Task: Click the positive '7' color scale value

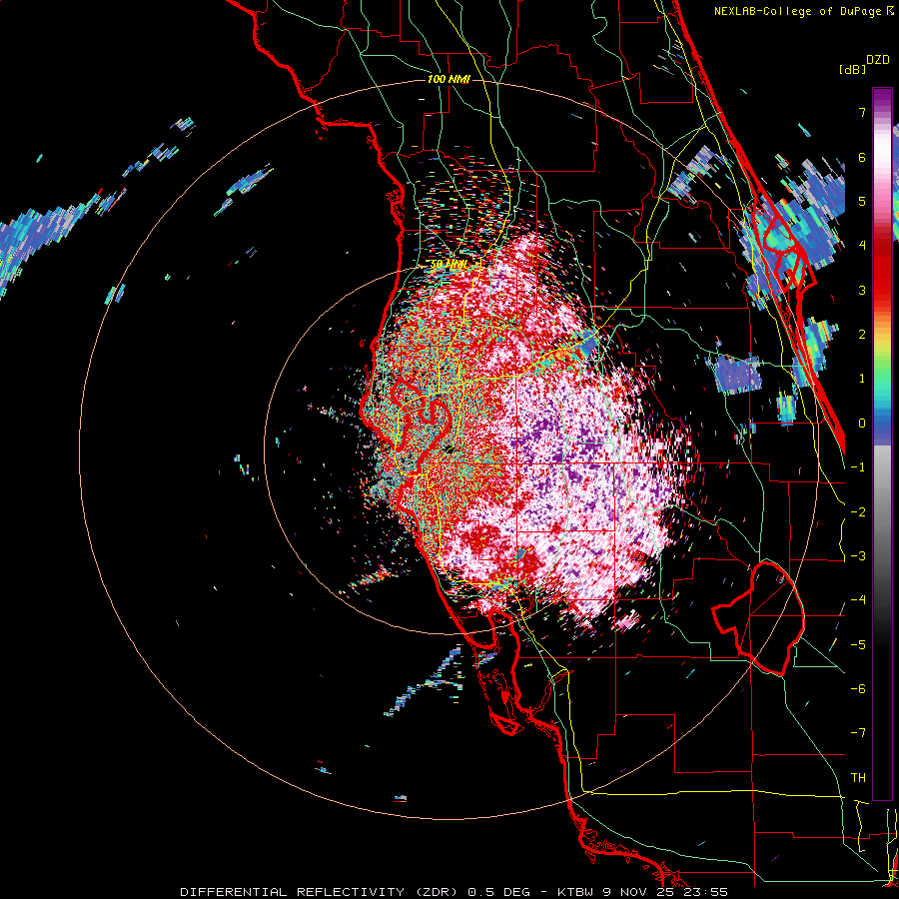Action: (862, 112)
